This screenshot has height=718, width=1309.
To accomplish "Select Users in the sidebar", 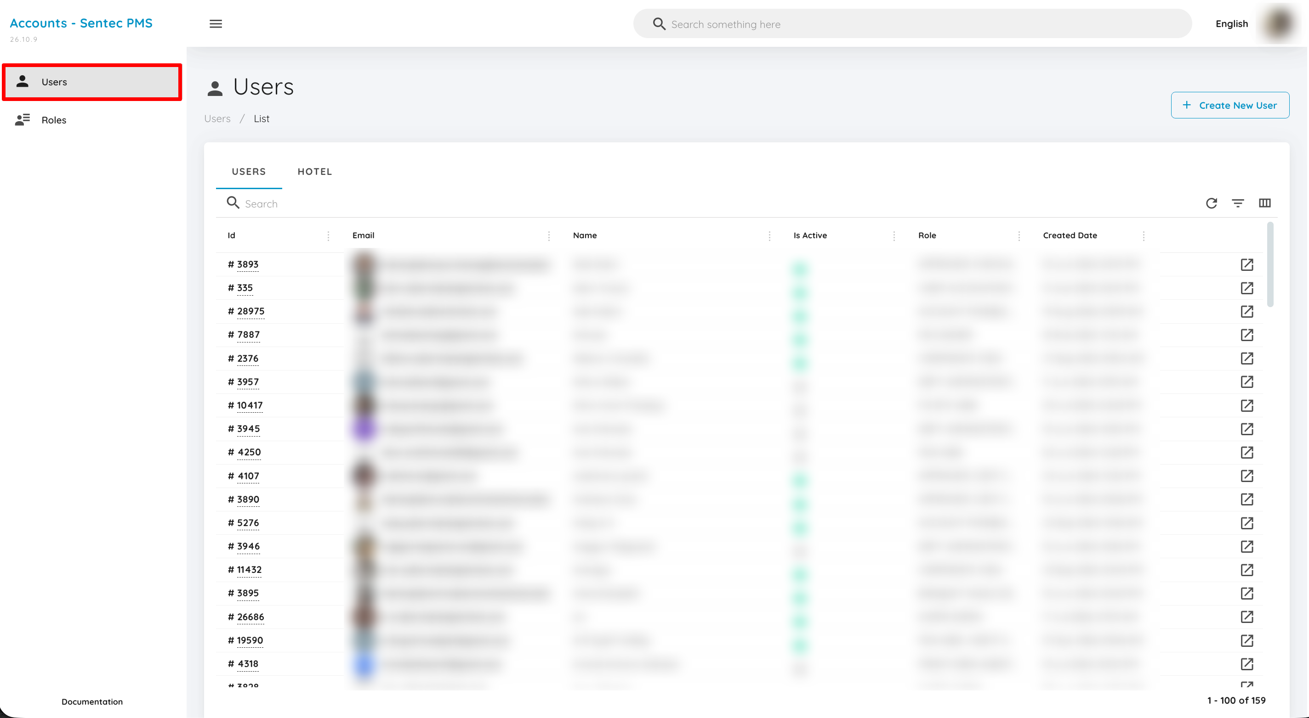I will 92,82.
